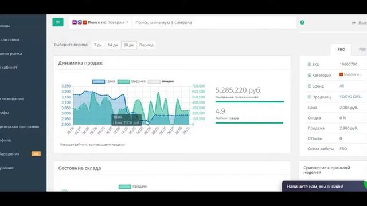Click the table icon next to 'Продавец'
Screen dimensions: 367x206
pos(310,97)
